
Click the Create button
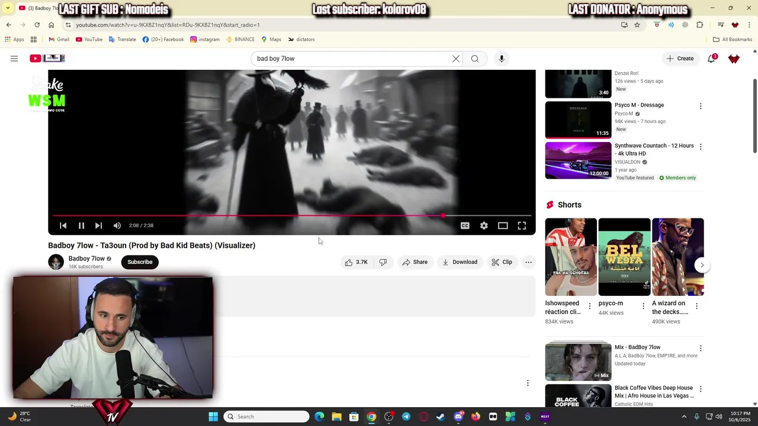(680, 59)
